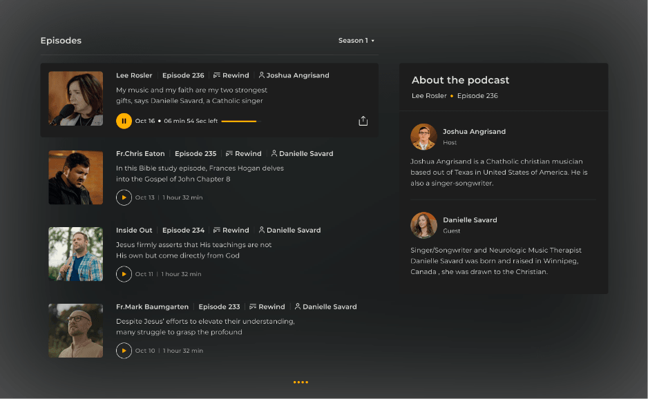Click Rewind icon on episode 235
The width and height of the screenshot is (648, 399).
coord(229,154)
